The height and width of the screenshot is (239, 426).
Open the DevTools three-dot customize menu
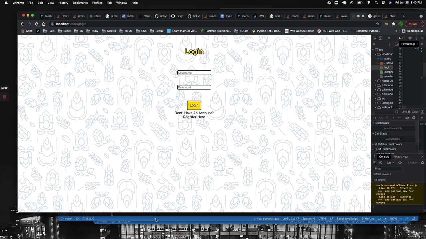point(416,38)
